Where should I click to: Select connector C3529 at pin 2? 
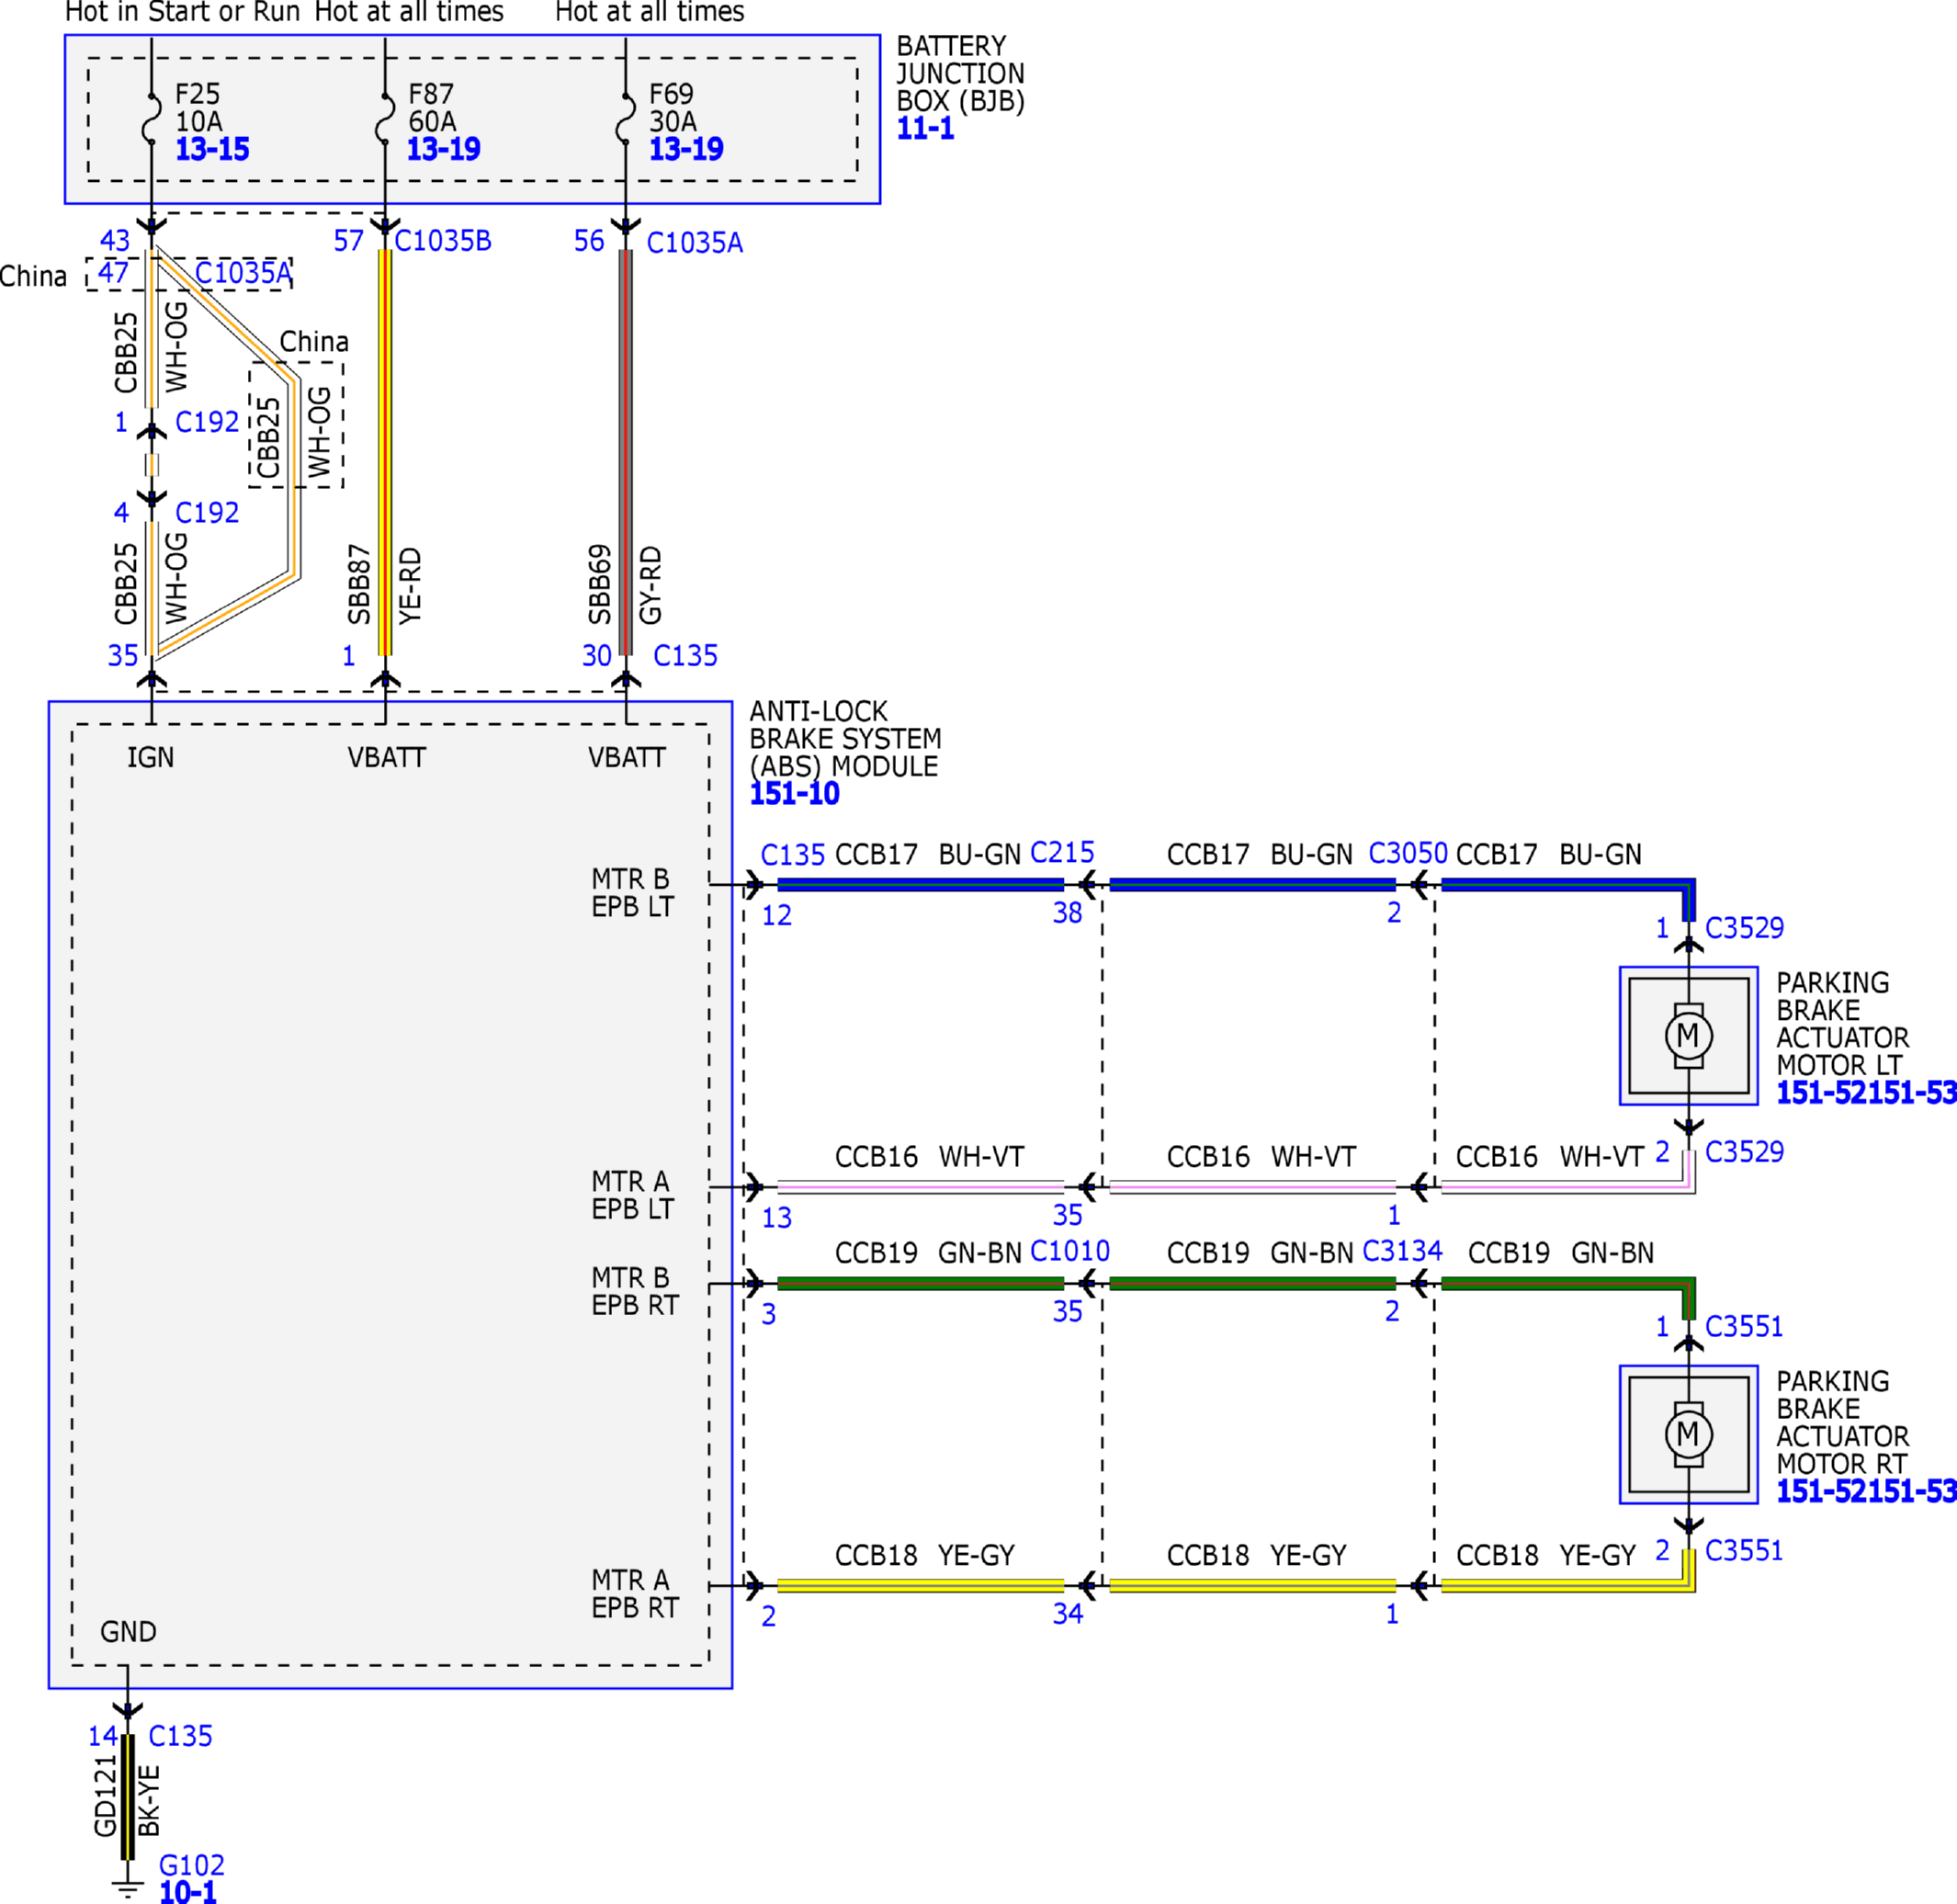click(1744, 1152)
